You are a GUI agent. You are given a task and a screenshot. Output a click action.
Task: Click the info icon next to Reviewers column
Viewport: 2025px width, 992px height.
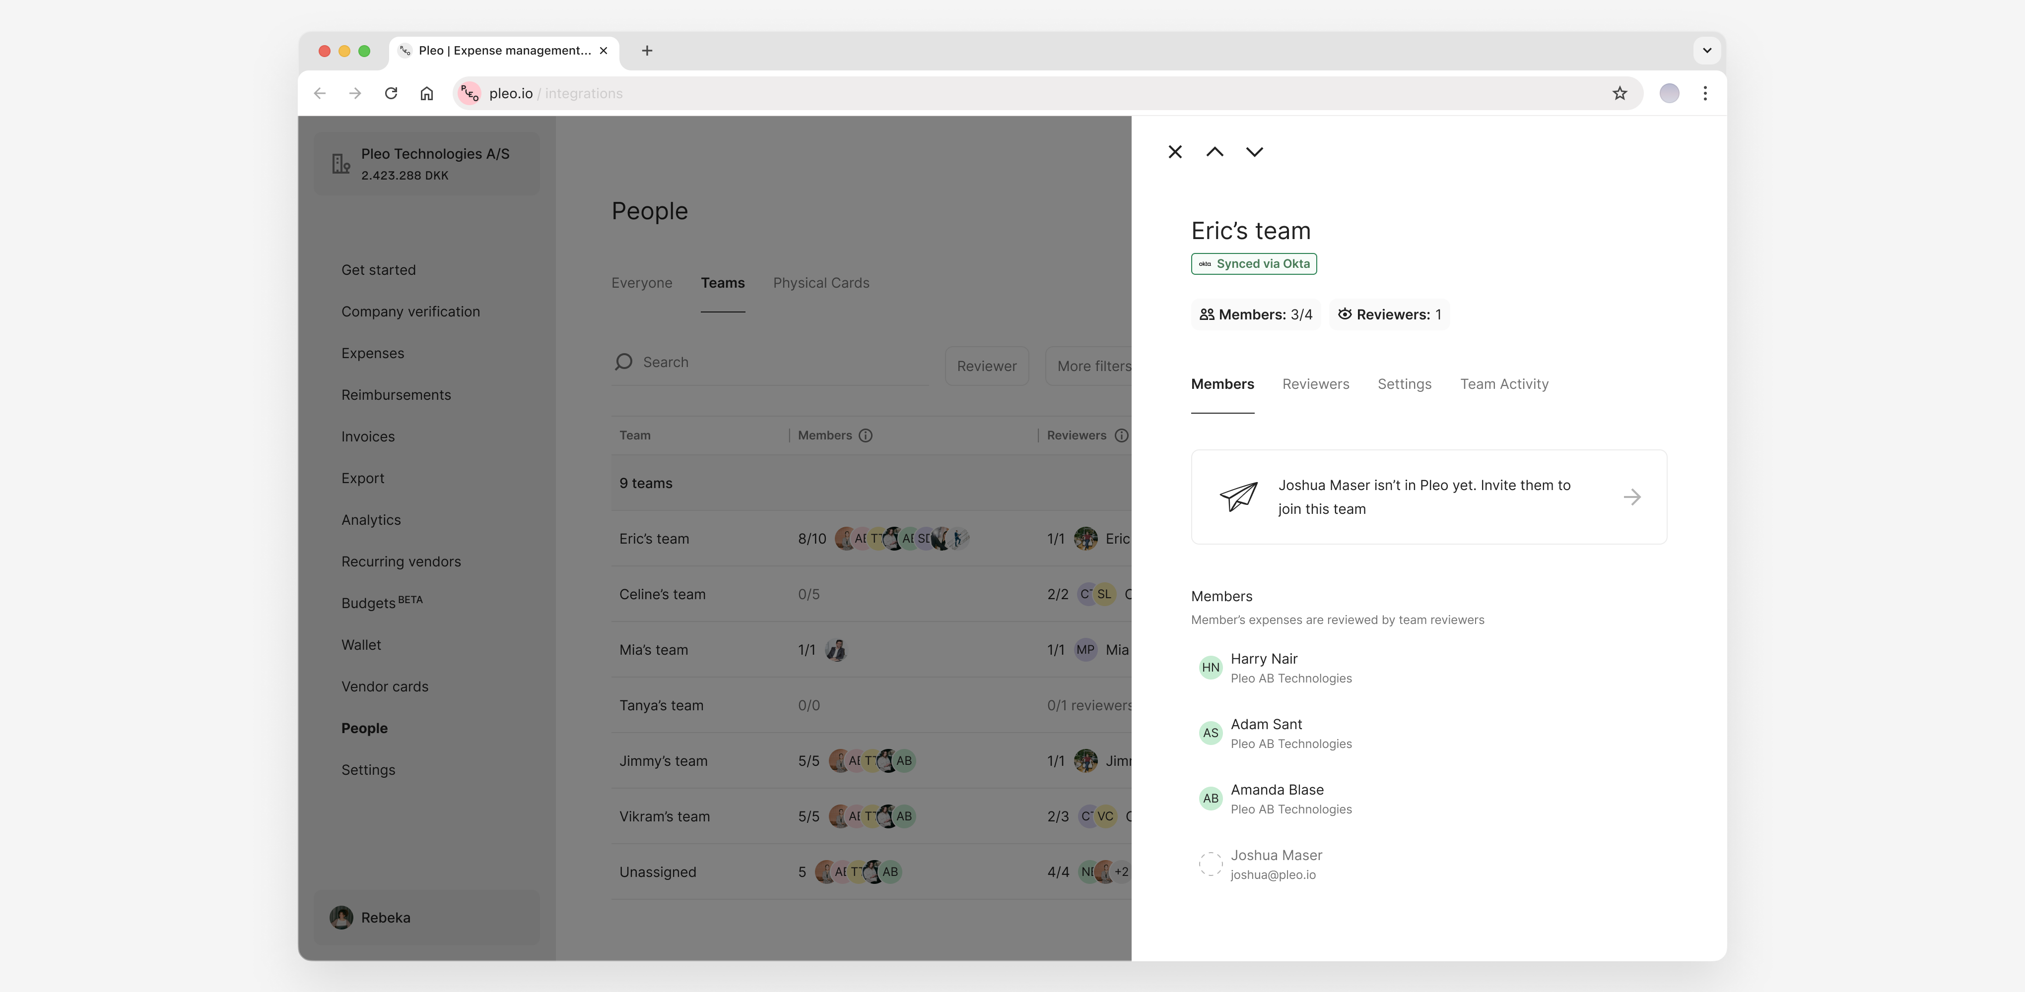1122,435
